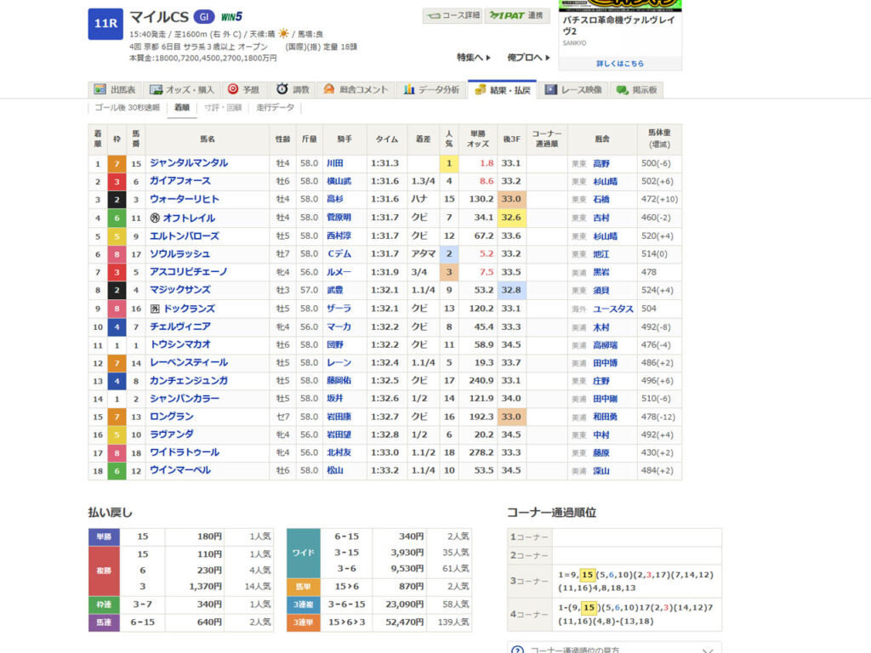Click the 出馬表 tab's table icon

100,89
